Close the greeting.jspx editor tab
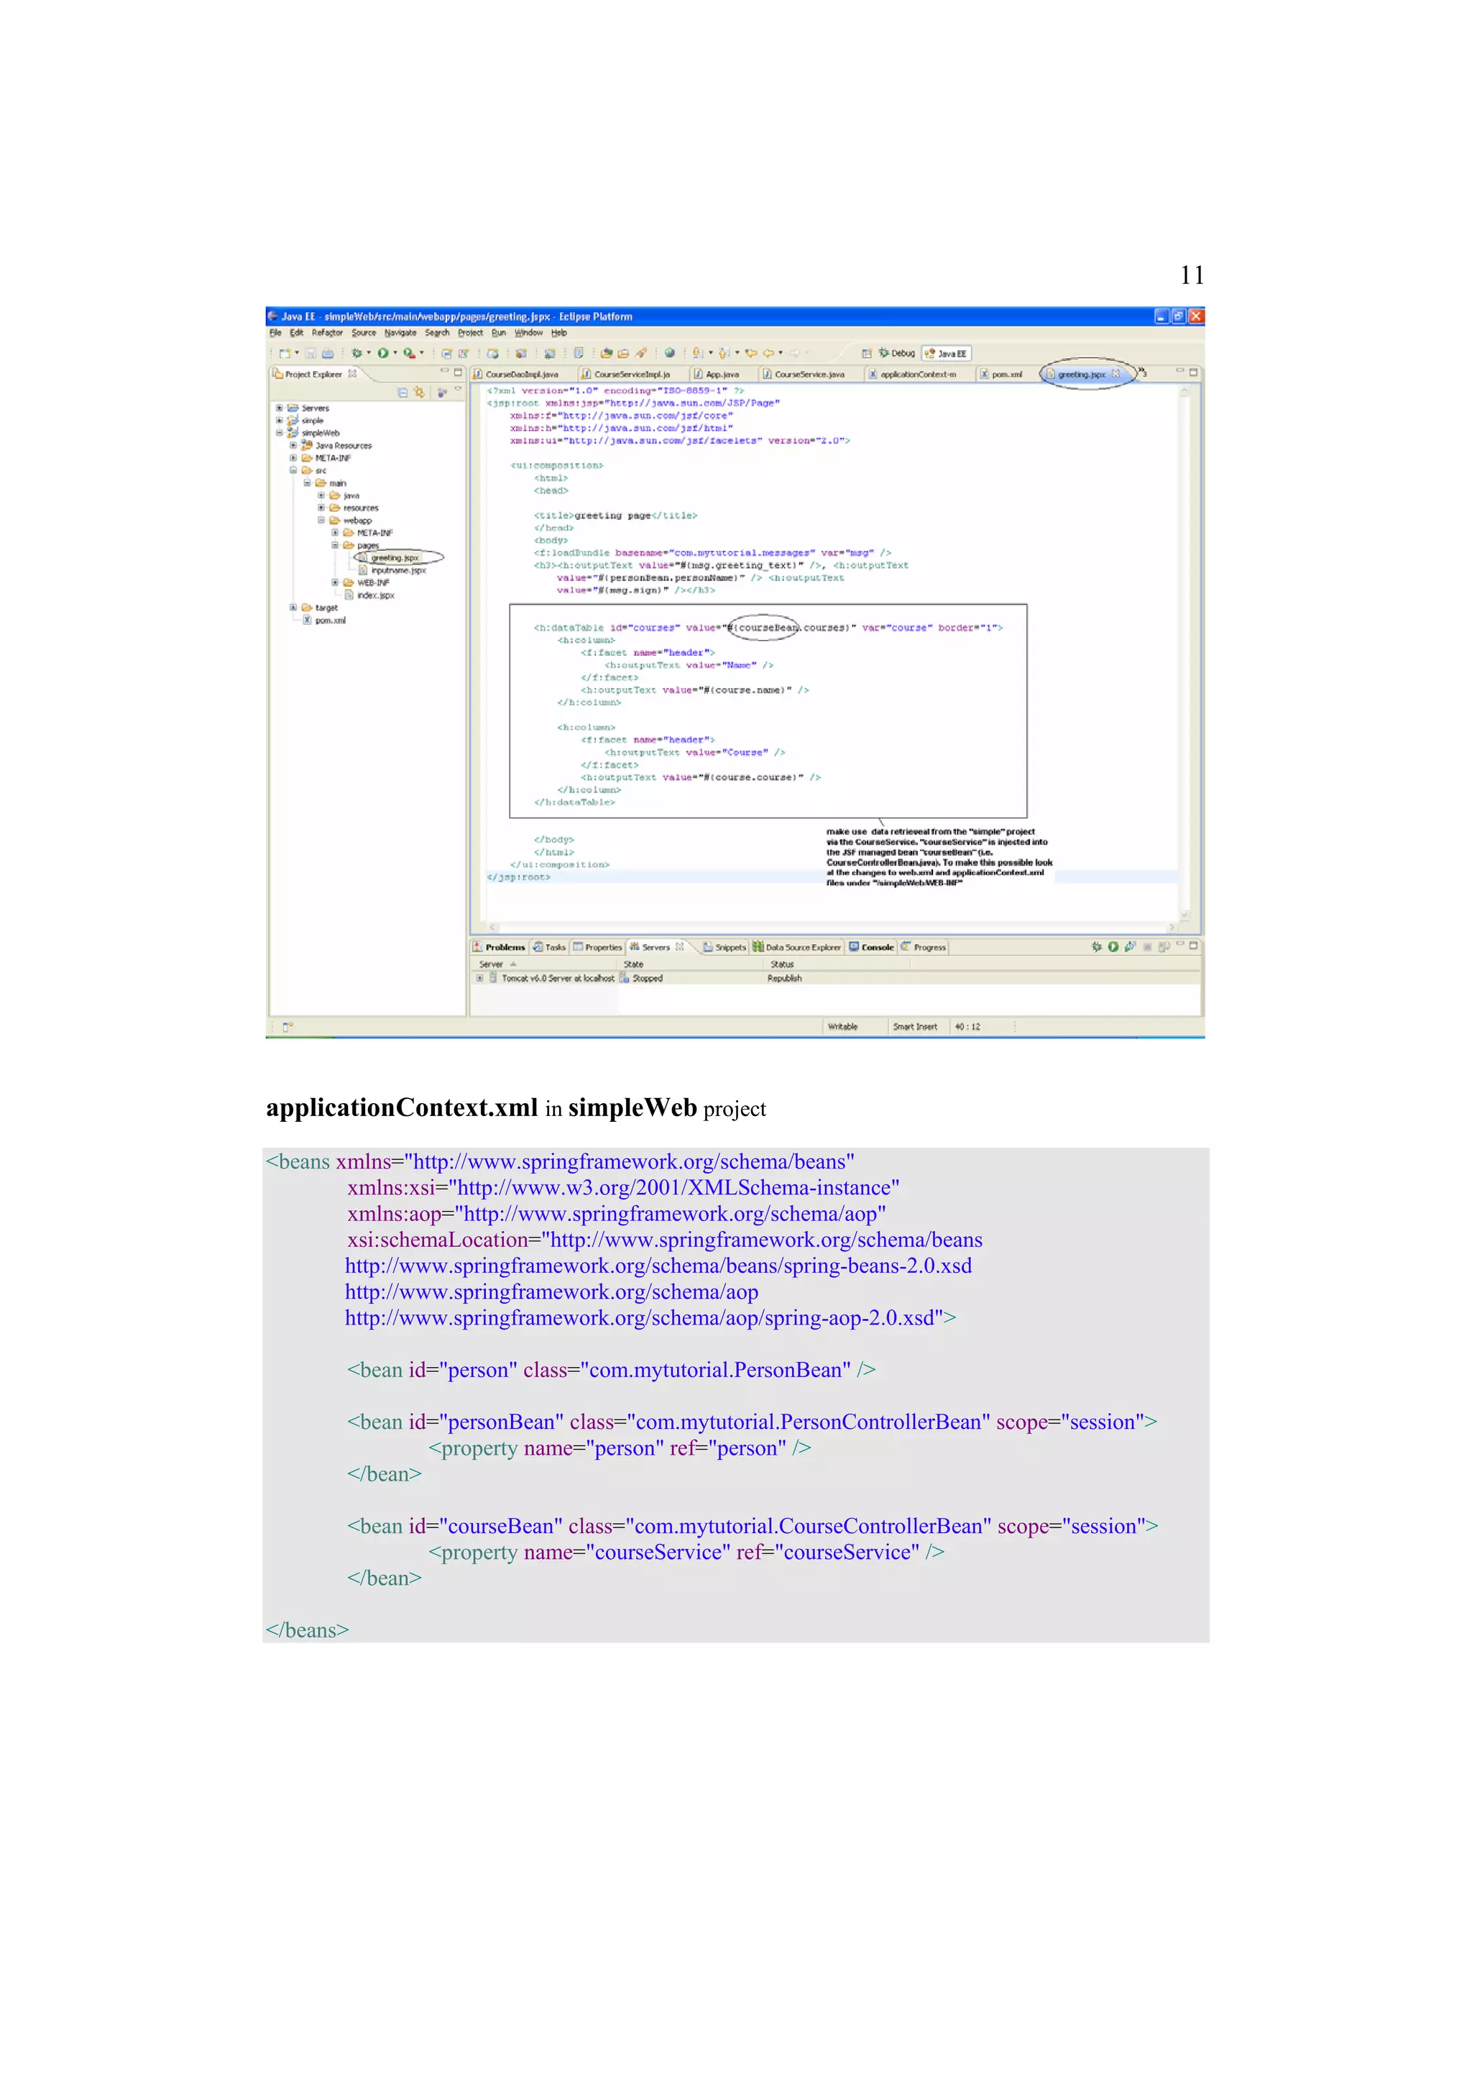Screen dimensions: 1472x2084 point(1115,373)
